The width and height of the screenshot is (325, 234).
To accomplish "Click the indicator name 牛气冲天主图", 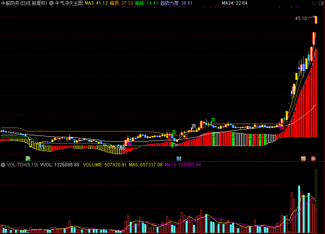I will point(69,3).
